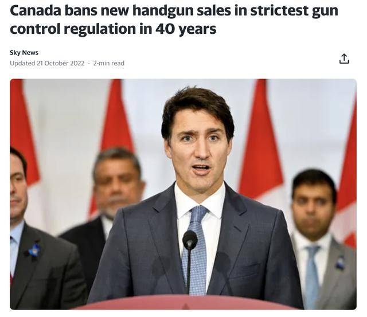Screen dimensions: 367x317
Task: Click the red podium at photo bottom
Action: 185,302
